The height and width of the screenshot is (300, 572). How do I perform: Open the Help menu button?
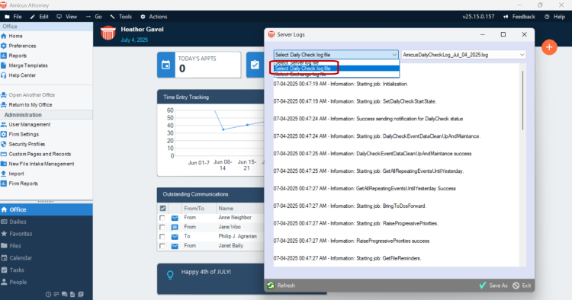(555, 17)
